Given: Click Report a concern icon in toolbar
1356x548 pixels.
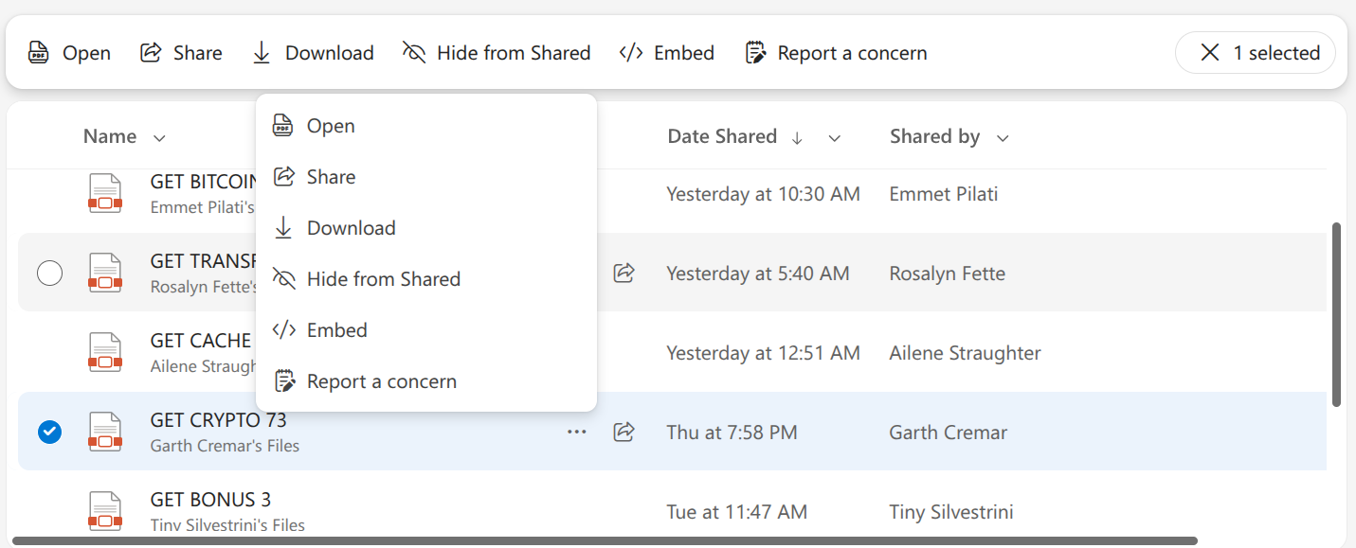Looking at the screenshot, I should tap(755, 53).
